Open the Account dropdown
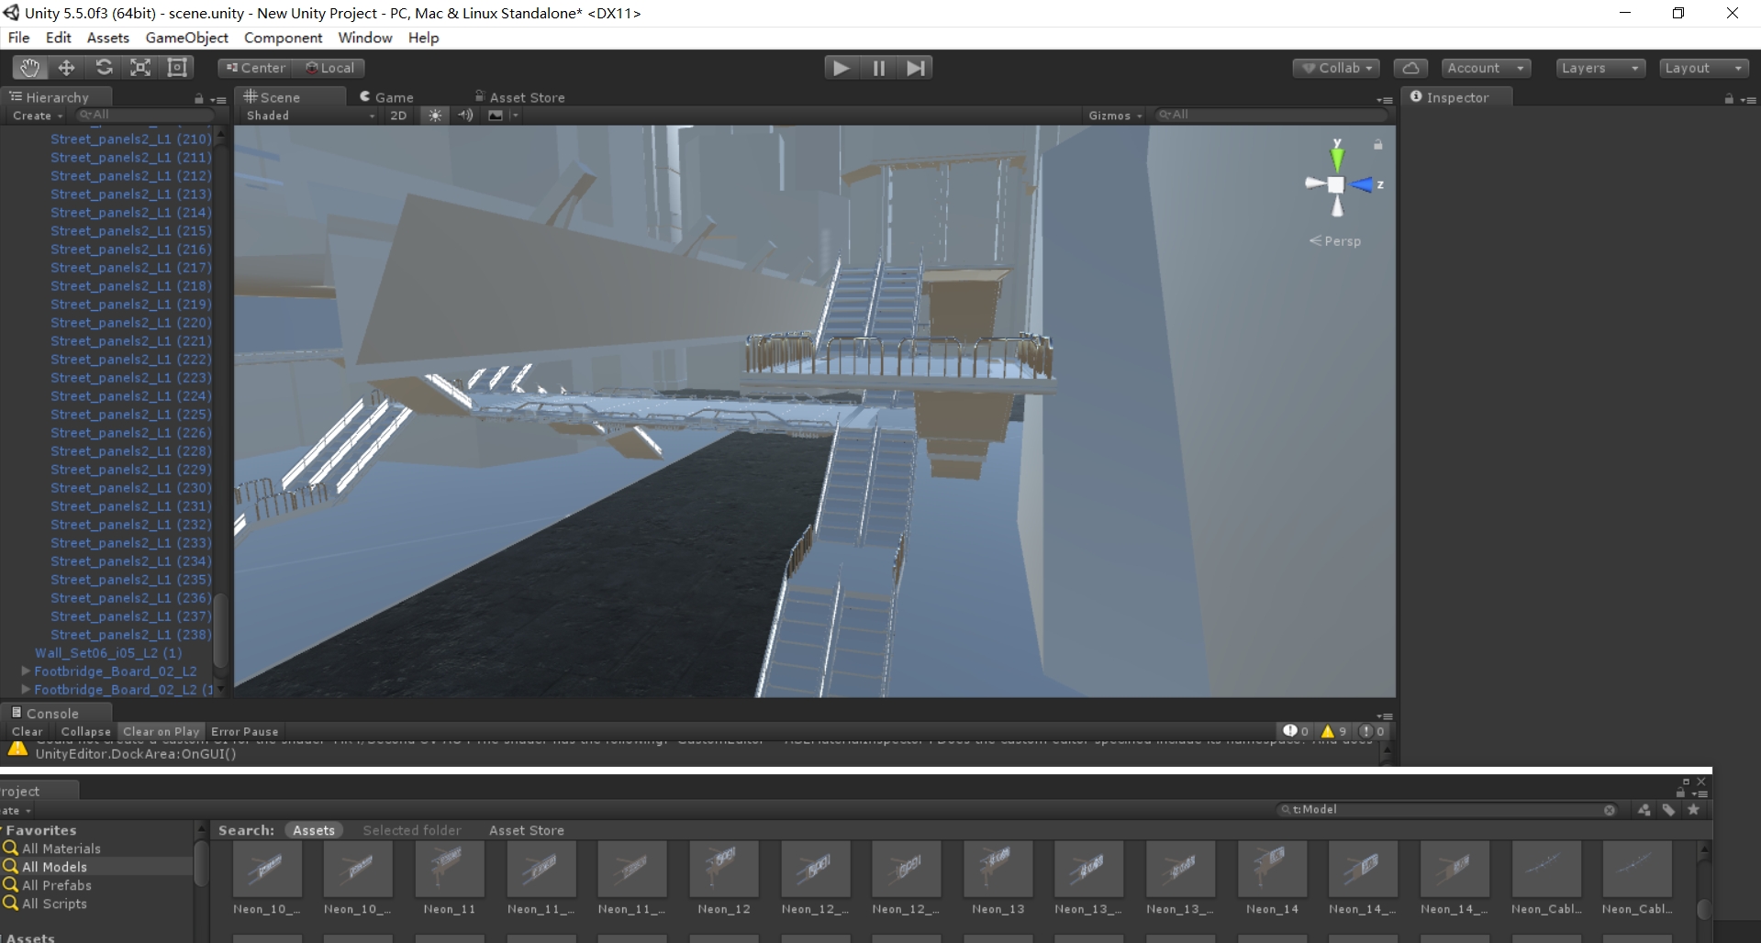 tap(1485, 68)
